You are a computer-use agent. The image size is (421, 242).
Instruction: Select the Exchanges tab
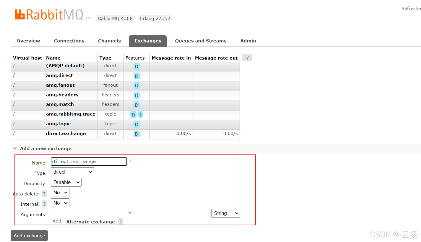click(x=148, y=41)
